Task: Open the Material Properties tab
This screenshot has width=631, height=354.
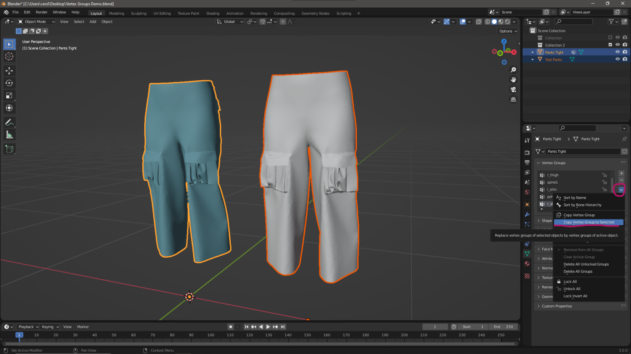Action: [527, 264]
